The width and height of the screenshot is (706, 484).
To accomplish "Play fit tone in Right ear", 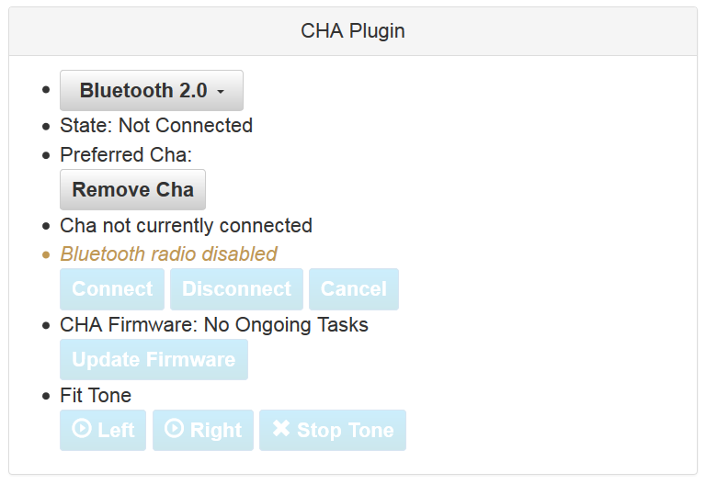I will pyautogui.click(x=203, y=431).
